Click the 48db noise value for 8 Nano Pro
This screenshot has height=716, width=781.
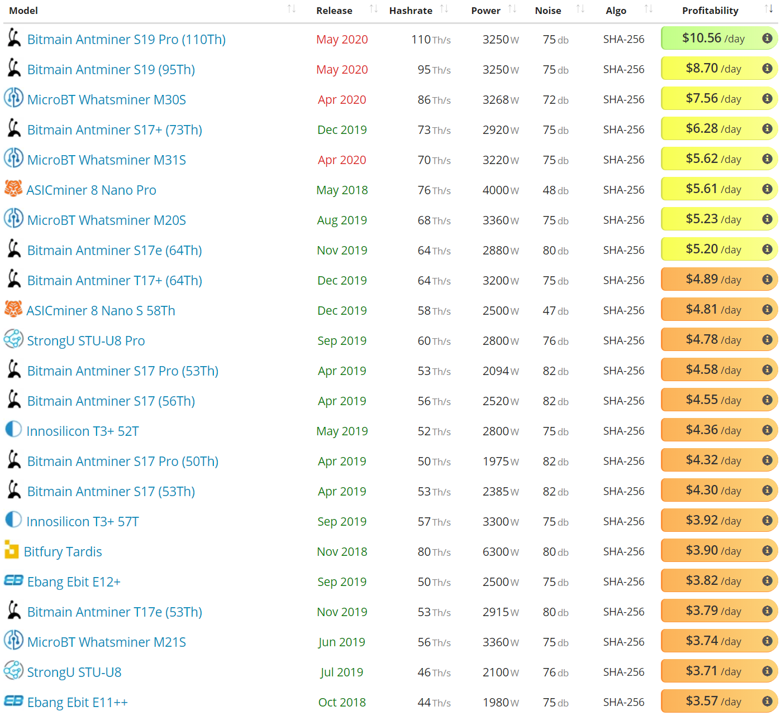556,190
